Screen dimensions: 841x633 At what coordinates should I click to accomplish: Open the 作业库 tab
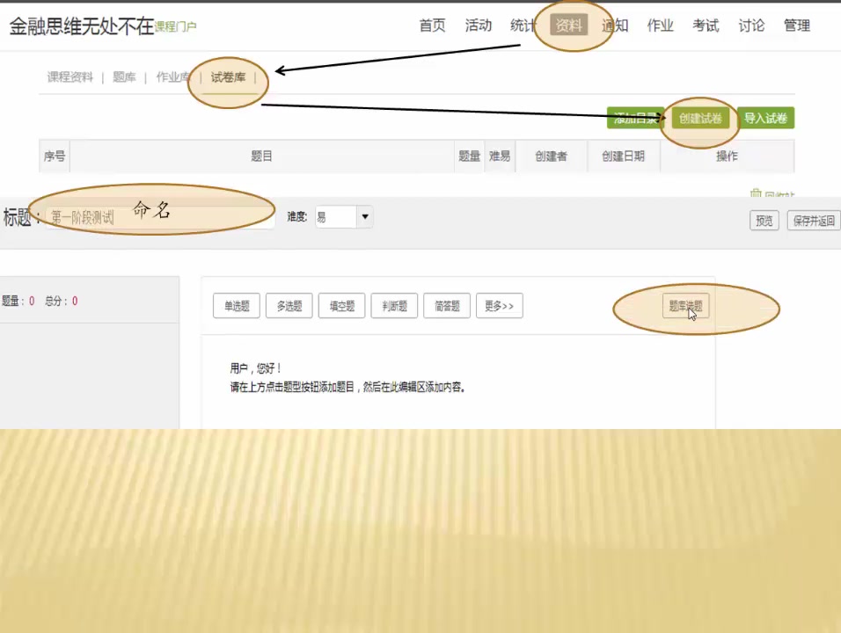click(172, 77)
